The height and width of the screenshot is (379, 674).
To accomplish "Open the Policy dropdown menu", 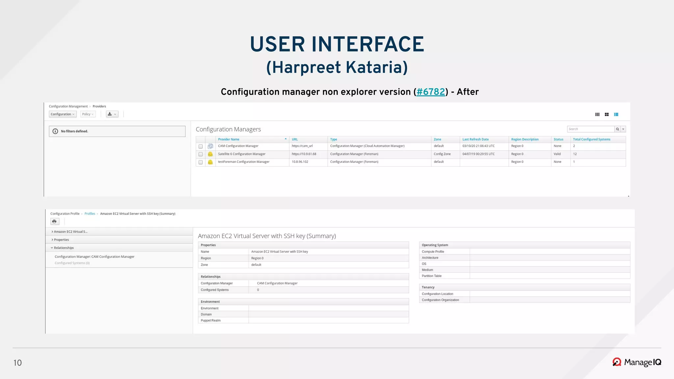I will tap(88, 114).
